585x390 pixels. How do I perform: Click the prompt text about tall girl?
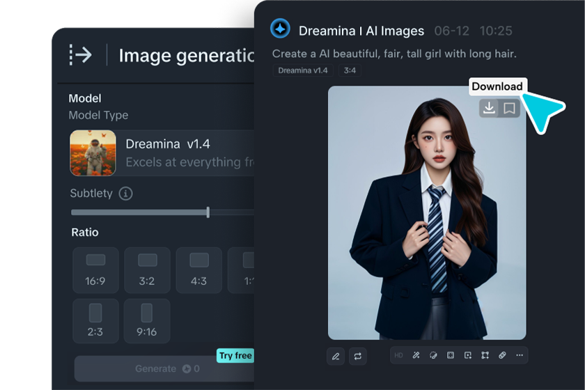[x=394, y=54]
